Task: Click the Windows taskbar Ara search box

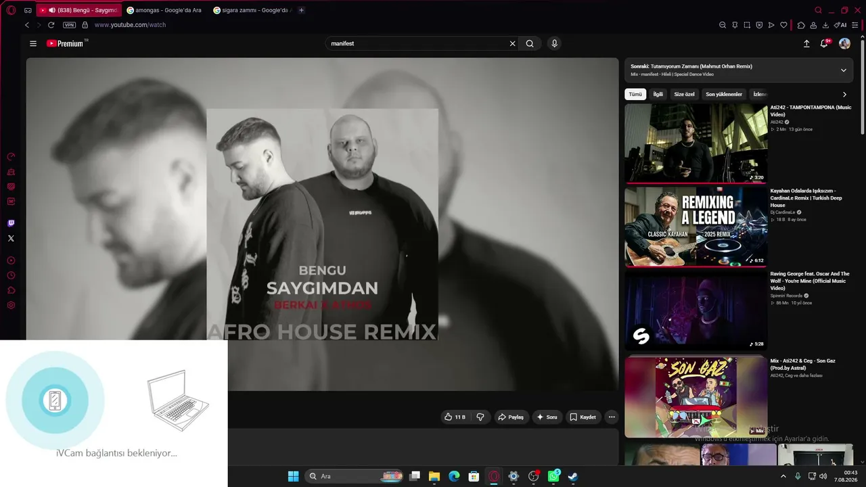Action: [355, 476]
